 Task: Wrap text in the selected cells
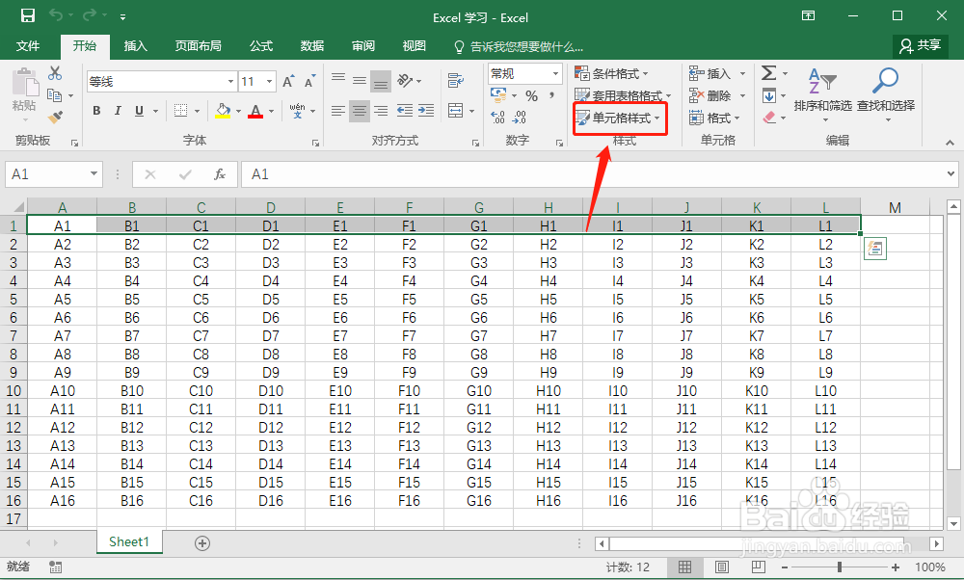click(x=456, y=81)
